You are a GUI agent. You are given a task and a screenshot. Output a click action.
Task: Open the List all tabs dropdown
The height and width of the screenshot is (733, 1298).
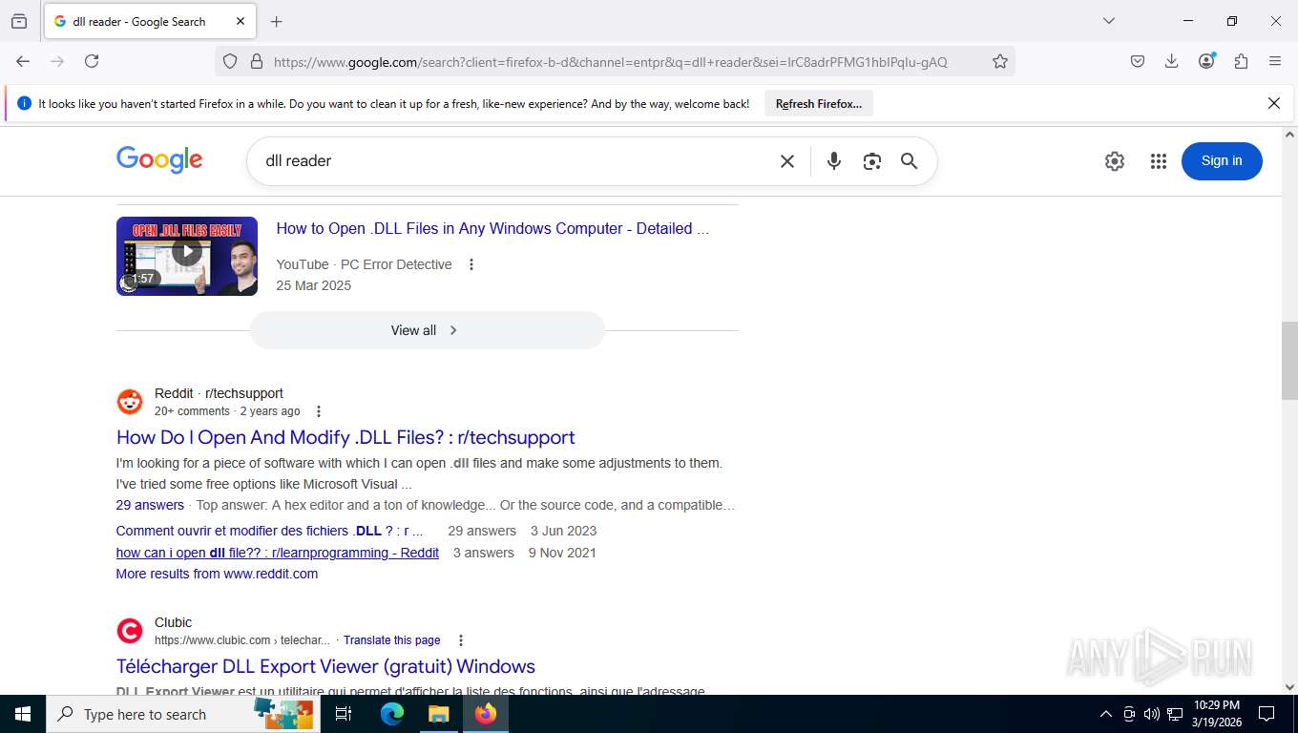click(x=1109, y=21)
